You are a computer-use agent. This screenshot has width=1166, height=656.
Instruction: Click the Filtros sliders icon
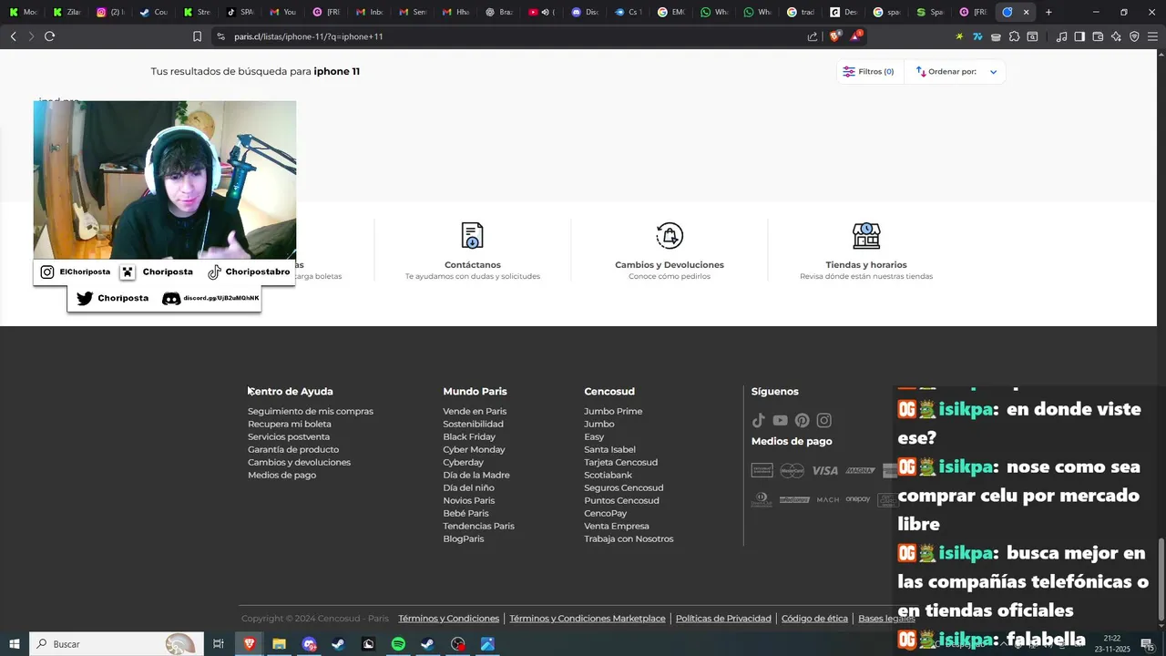point(849,71)
